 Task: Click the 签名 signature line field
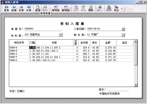[x=118, y=89]
